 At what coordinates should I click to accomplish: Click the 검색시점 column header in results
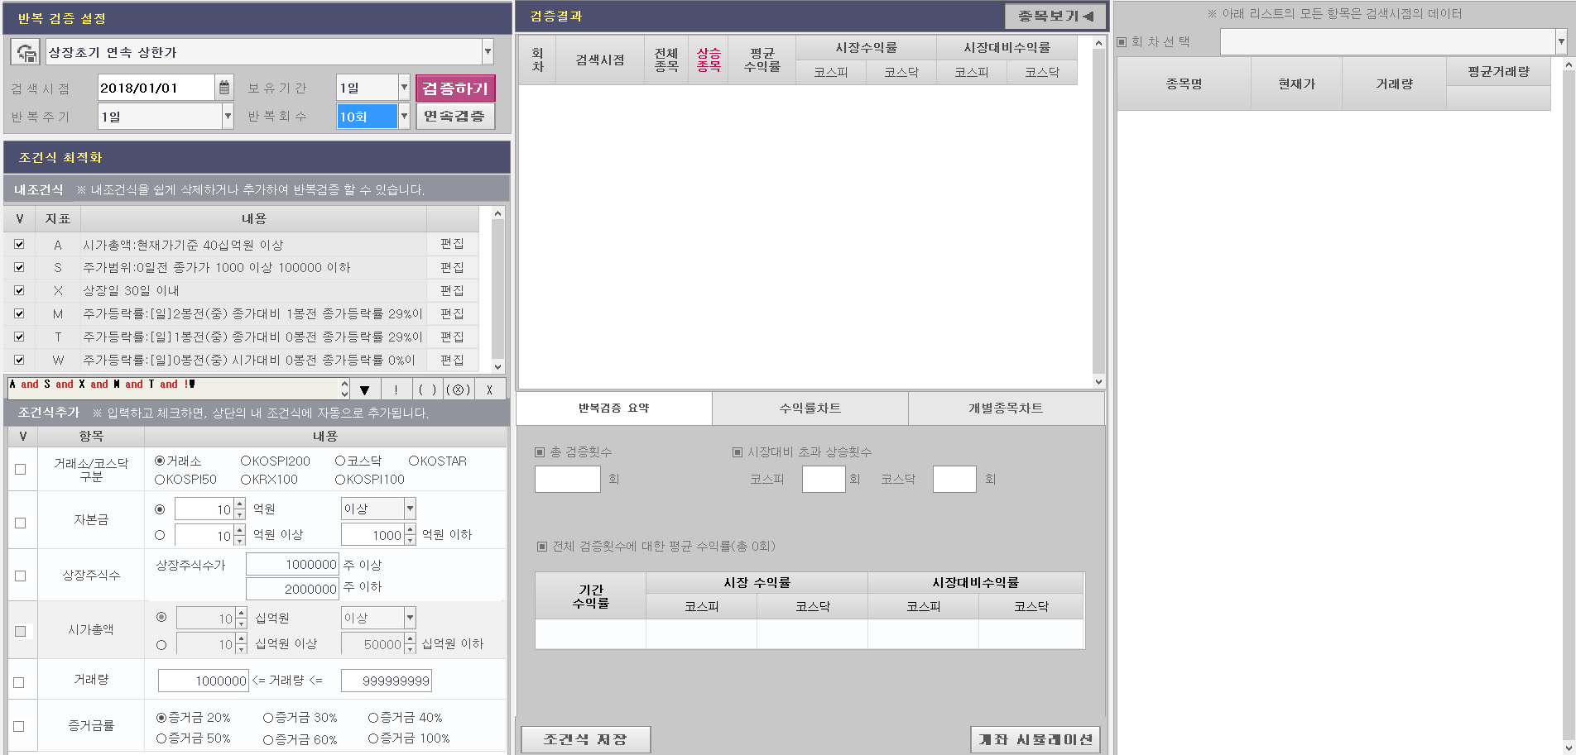pos(599,60)
